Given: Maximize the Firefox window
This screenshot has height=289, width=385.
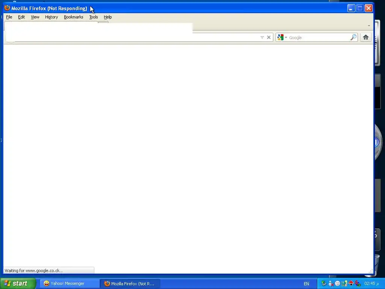Looking at the screenshot, I should pyautogui.click(x=360, y=8).
